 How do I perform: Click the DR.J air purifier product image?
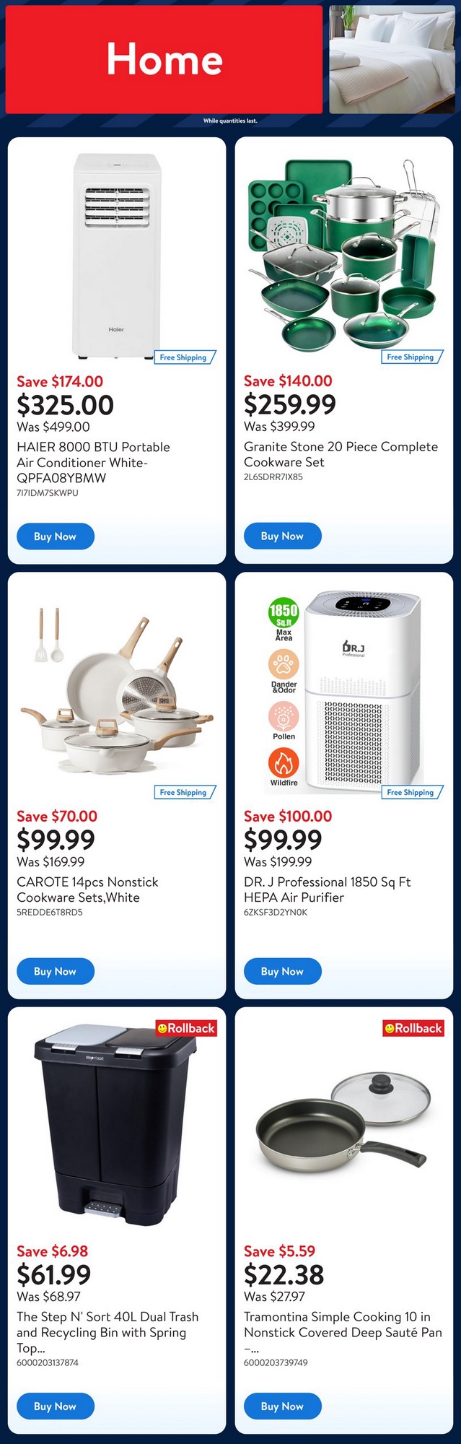tap(343, 691)
